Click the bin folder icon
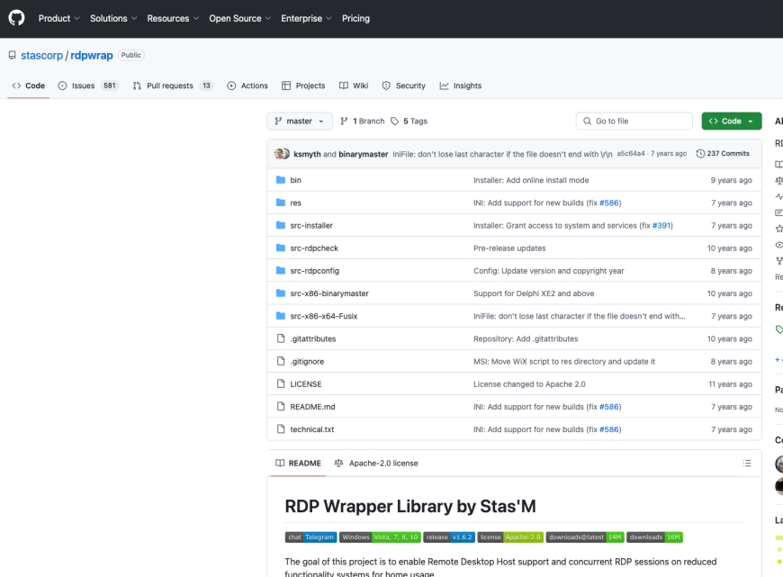Image resolution: width=783 pixels, height=577 pixels. pos(280,179)
